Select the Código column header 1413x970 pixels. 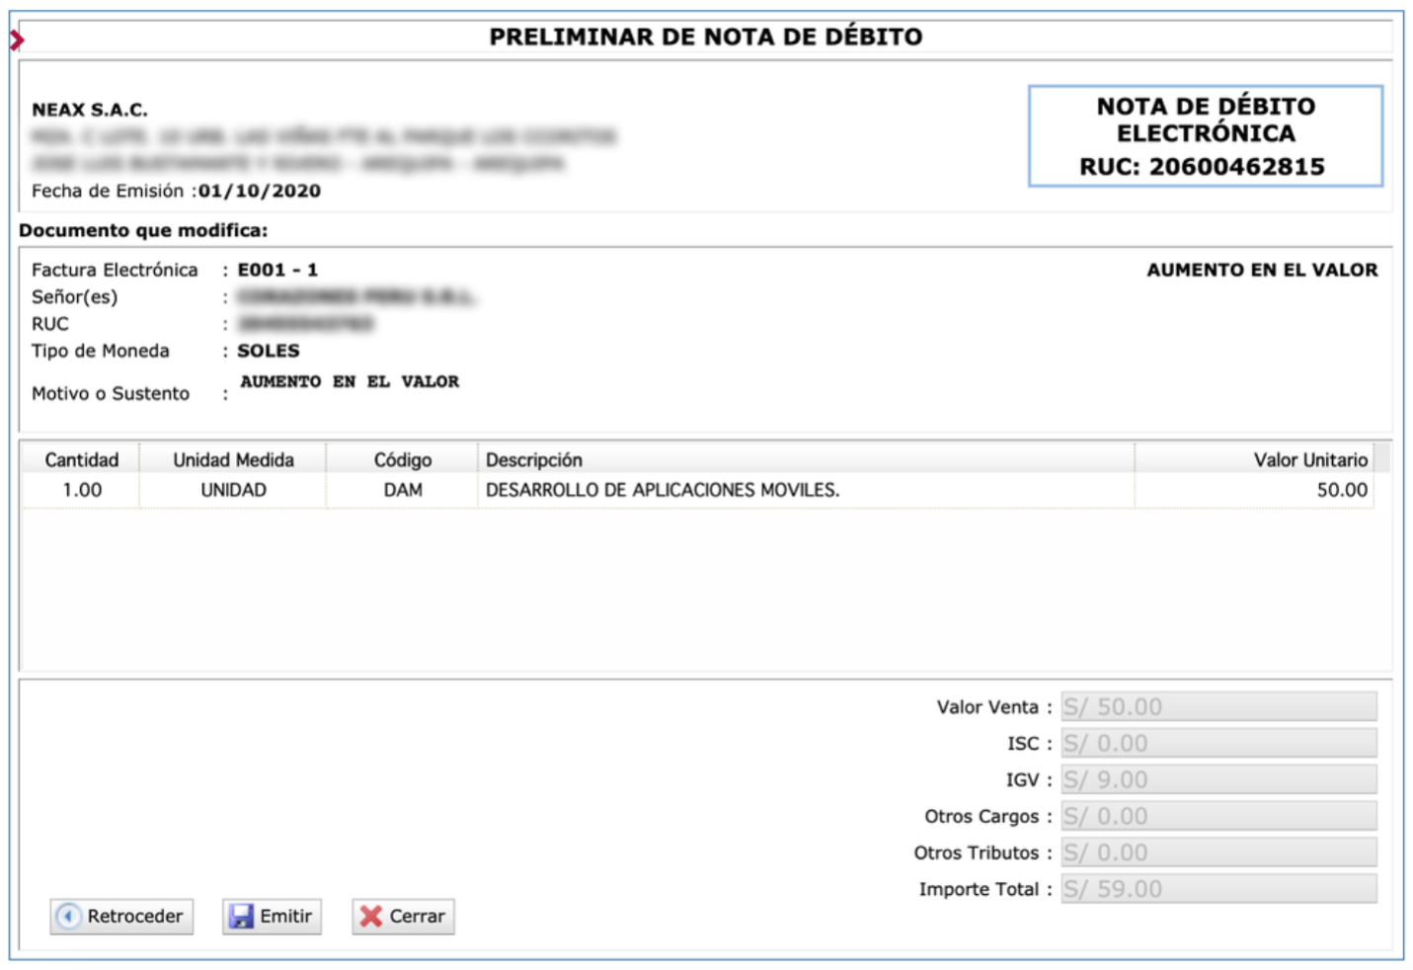pos(403,460)
